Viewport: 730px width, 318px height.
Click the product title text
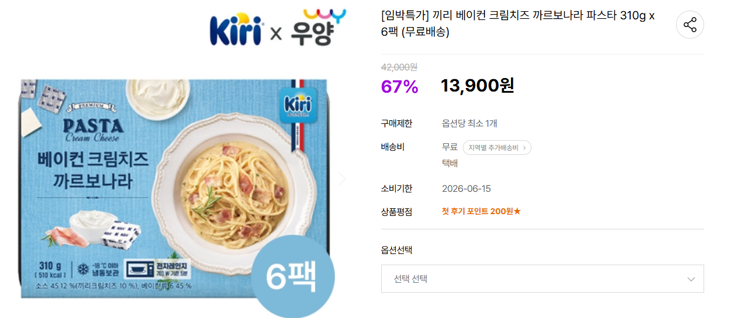point(517,23)
